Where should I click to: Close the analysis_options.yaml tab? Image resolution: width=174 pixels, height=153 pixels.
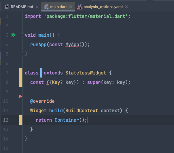coord(127,7)
